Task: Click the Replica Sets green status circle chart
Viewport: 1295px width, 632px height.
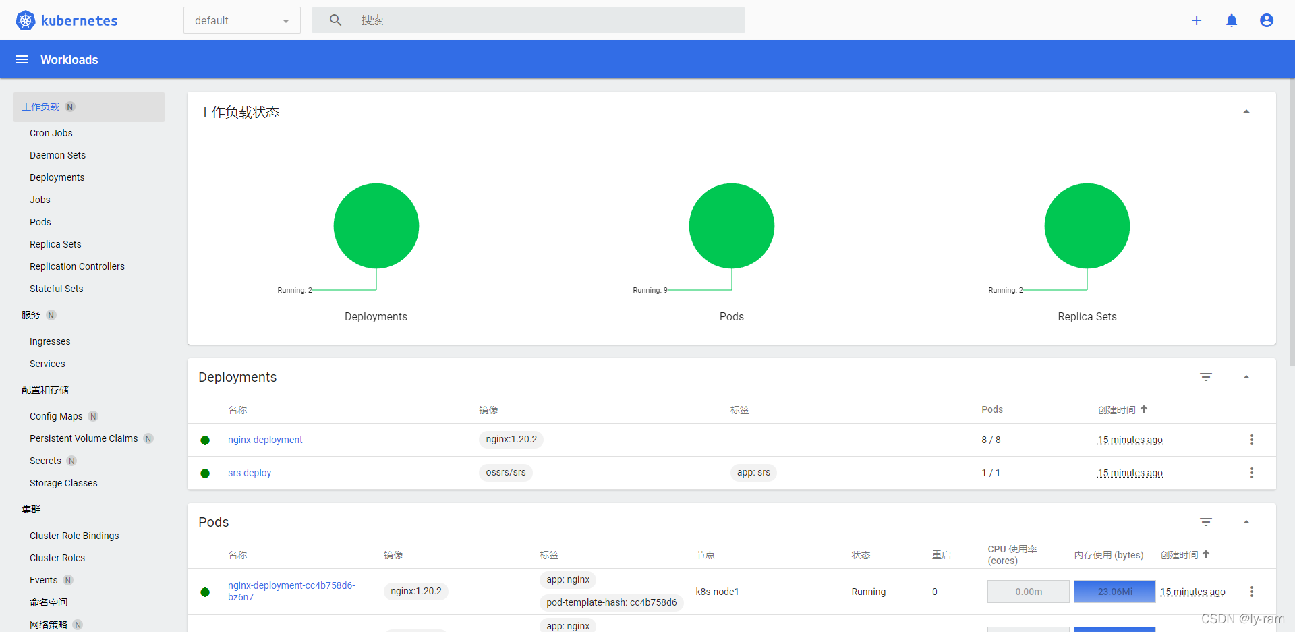Action: 1087,226
